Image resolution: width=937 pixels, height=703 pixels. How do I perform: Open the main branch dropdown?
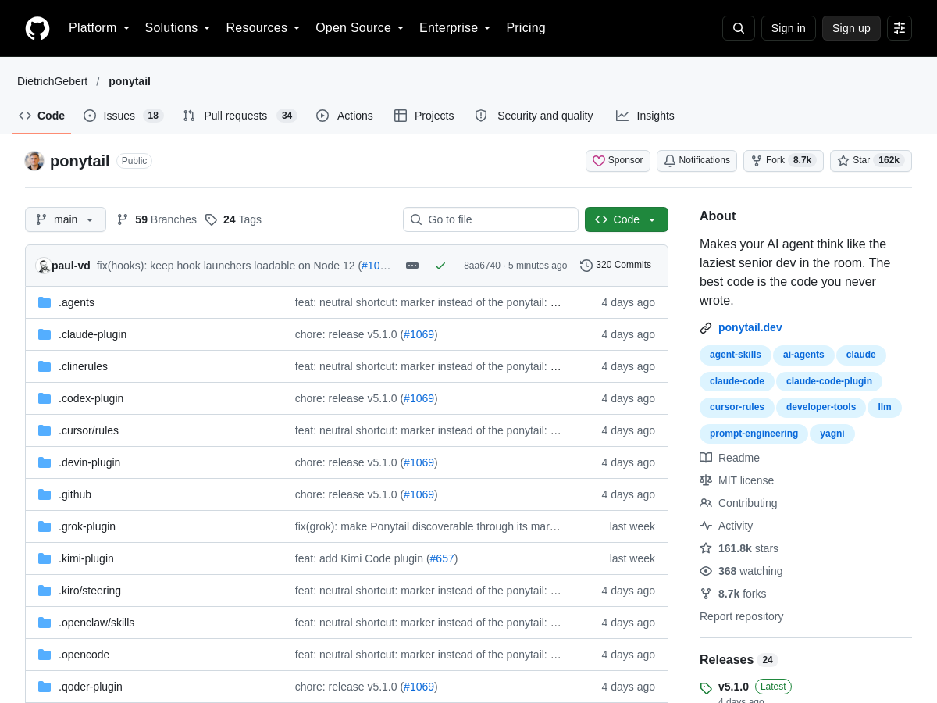pyautogui.click(x=66, y=219)
